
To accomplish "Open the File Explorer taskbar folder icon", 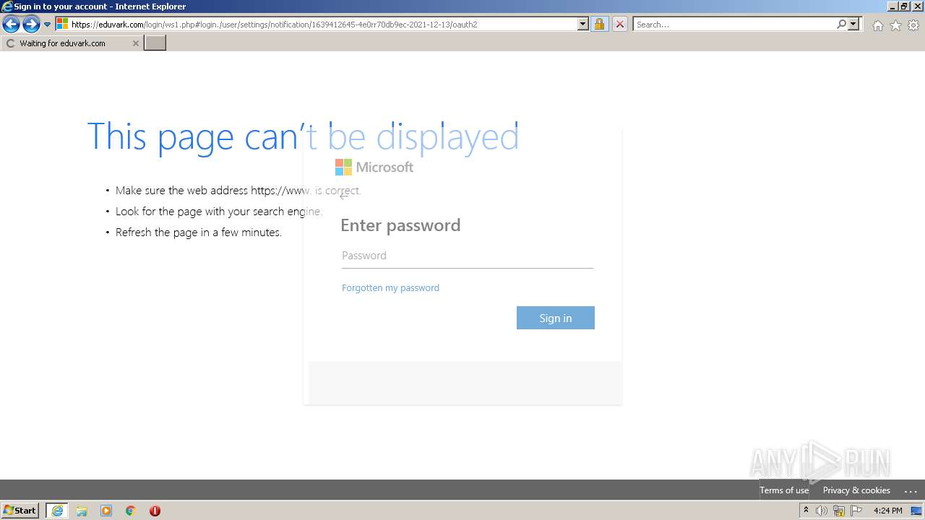I will pyautogui.click(x=82, y=511).
